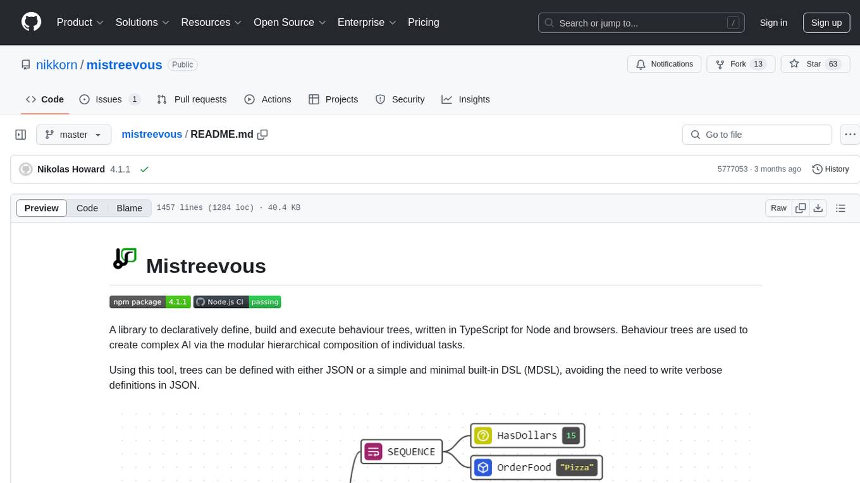Open the Nikolas Howard author link
The image size is (860, 483).
pos(71,169)
